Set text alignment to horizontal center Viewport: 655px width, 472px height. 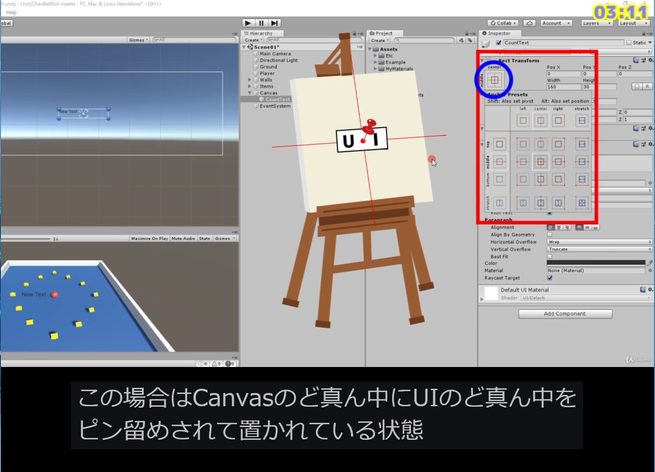coord(559,227)
